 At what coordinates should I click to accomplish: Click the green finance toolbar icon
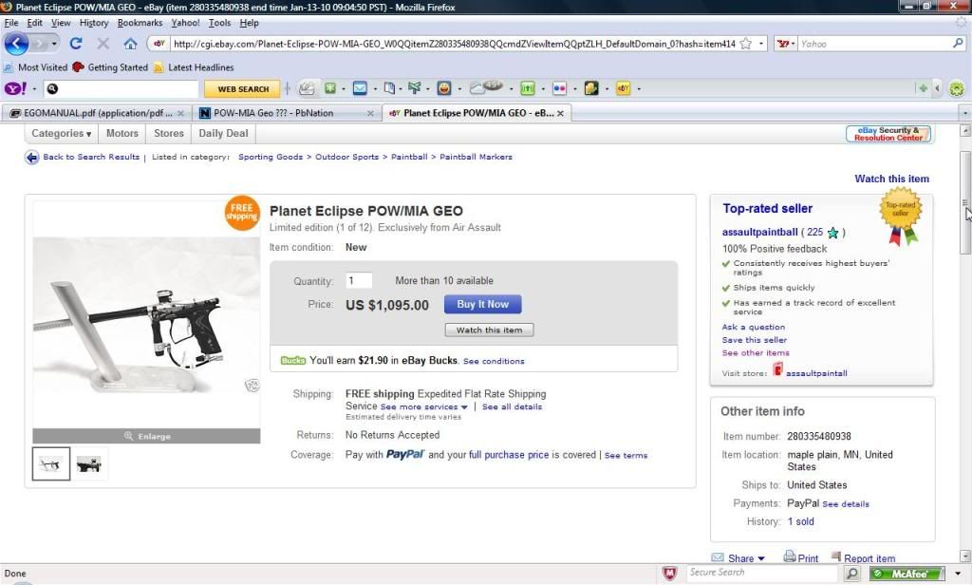[527, 88]
